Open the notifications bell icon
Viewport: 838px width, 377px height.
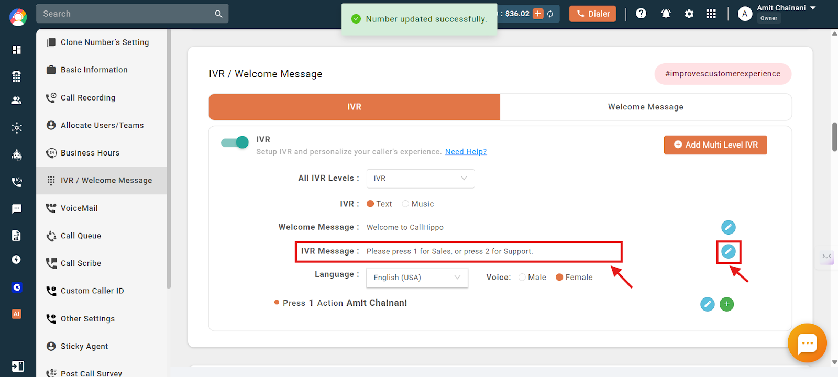tap(666, 14)
